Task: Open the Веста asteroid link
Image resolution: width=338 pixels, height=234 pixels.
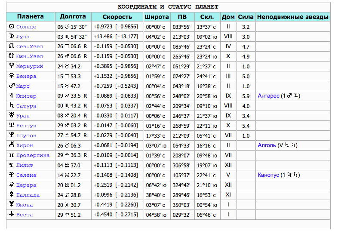Action: (x=25, y=215)
